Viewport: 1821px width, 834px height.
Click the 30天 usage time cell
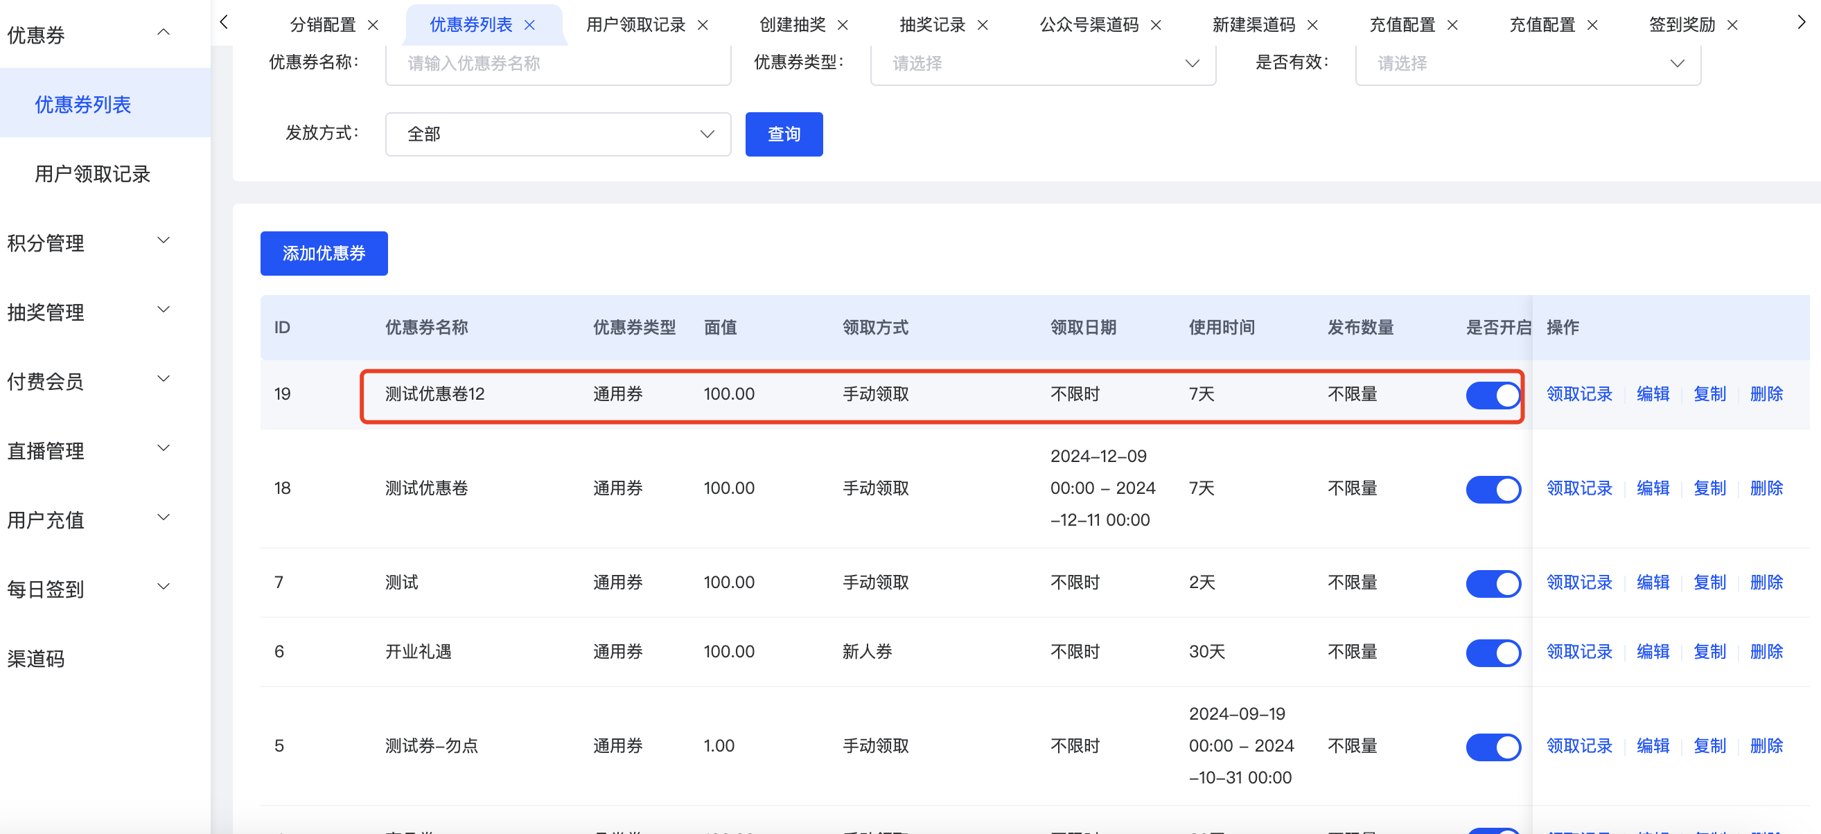point(1206,651)
